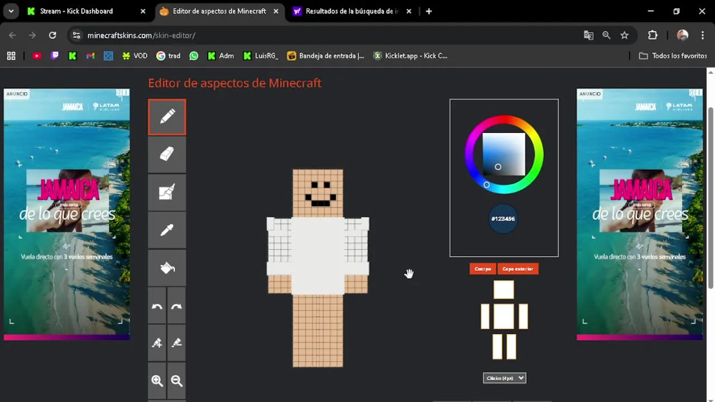Switch to Resultados de la búsqueda tab

(352, 11)
